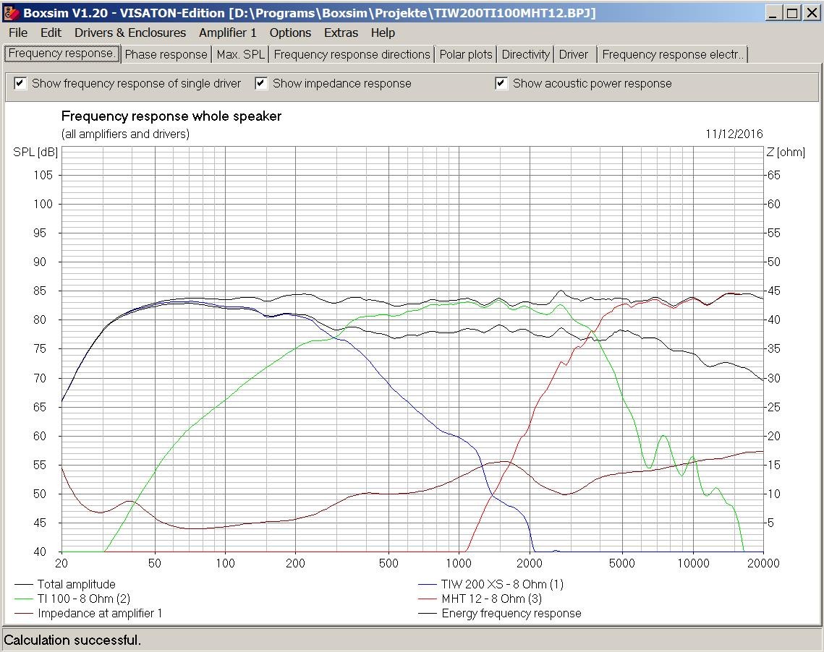The height and width of the screenshot is (652, 824).
Task: Open the Help menu
Action: point(383,33)
